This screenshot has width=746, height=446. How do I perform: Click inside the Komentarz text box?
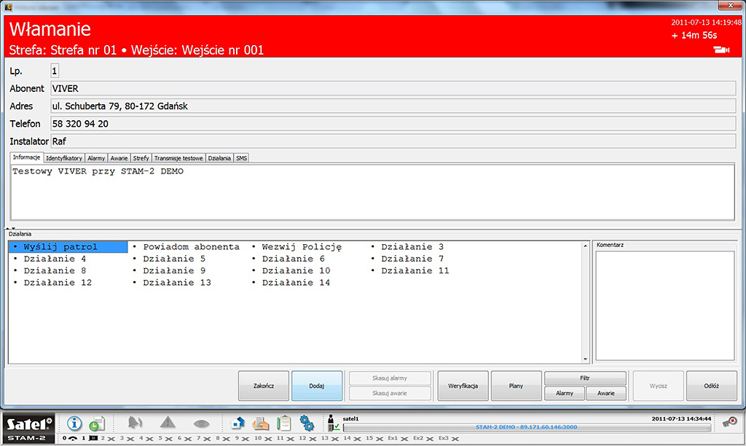(664, 306)
